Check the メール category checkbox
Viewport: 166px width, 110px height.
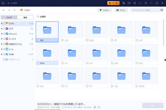point(4,49)
